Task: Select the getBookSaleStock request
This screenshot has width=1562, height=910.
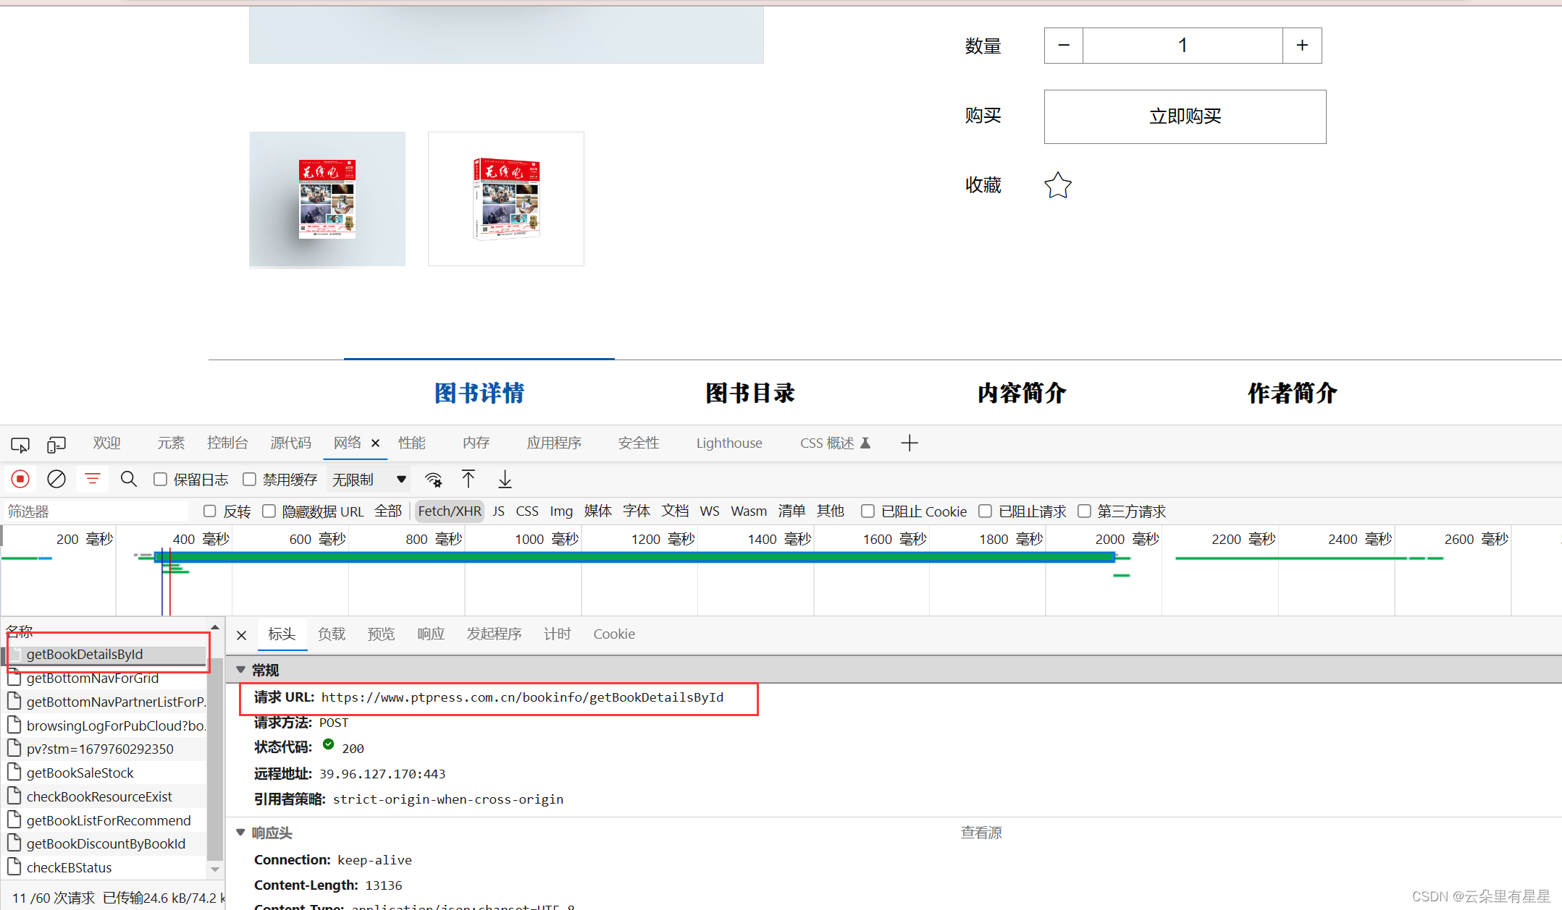Action: [80, 773]
